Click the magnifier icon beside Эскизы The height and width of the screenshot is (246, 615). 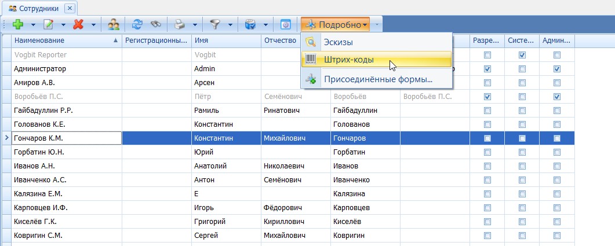[311, 42]
